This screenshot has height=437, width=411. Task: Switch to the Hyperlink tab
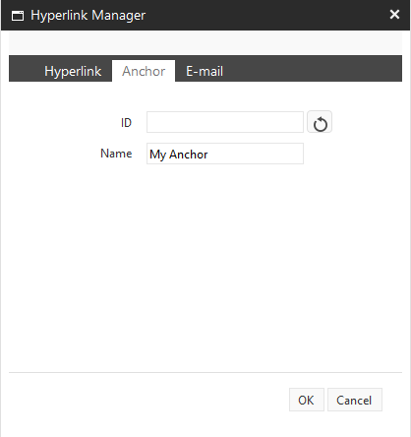pos(73,71)
